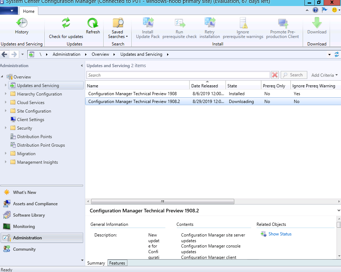The width and height of the screenshot is (341, 272).
Task: Sort by the State column header
Action: (x=243, y=86)
